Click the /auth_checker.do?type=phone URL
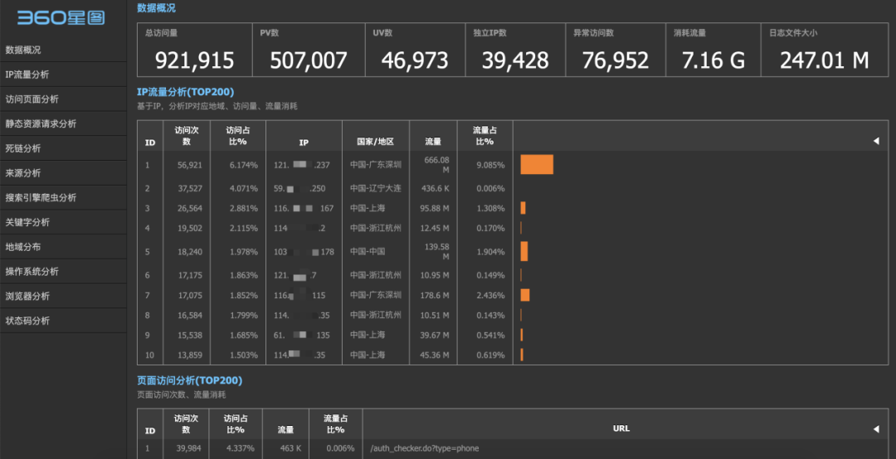The height and width of the screenshot is (459, 896). point(425,448)
